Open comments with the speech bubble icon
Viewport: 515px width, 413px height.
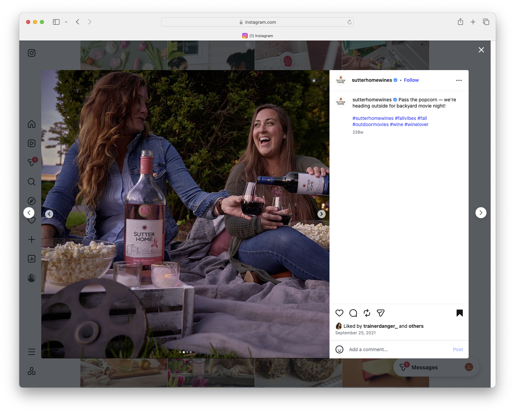point(353,313)
